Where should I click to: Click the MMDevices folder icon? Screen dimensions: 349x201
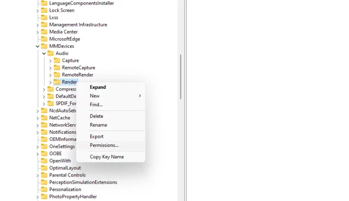point(44,46)
